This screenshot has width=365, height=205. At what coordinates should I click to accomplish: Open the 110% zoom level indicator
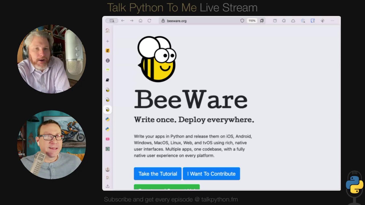(x=252, y=21)
